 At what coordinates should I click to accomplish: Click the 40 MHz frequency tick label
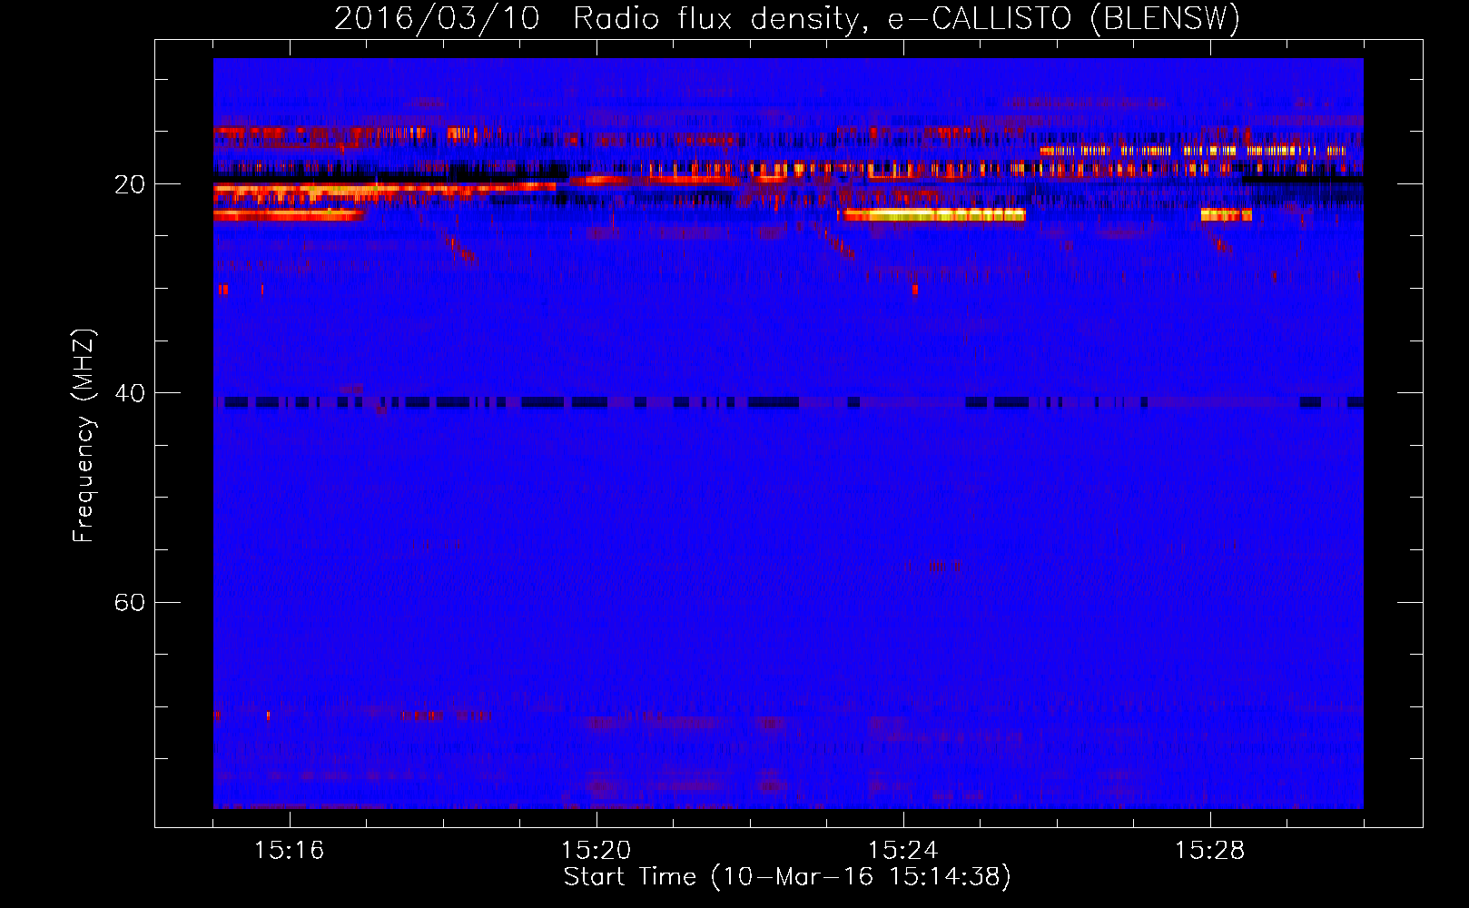click(130, 393)
